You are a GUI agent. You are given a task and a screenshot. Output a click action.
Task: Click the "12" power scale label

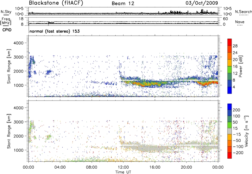point(235,73)
